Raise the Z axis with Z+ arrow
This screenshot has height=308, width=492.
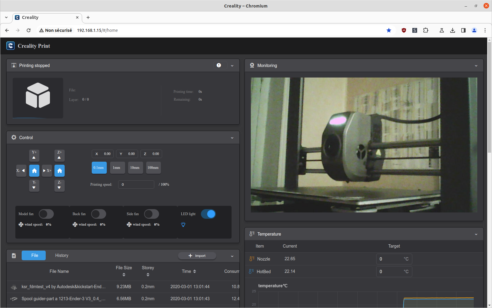pos(60,155)
